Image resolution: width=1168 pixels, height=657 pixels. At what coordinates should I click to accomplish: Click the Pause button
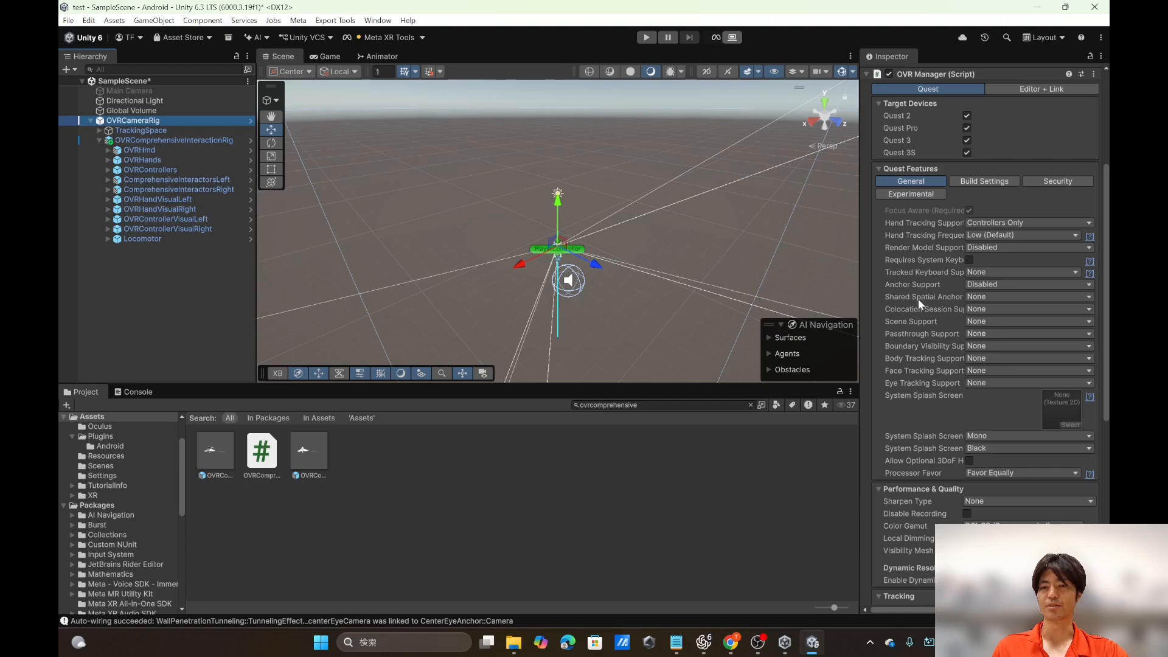point(667,37)
